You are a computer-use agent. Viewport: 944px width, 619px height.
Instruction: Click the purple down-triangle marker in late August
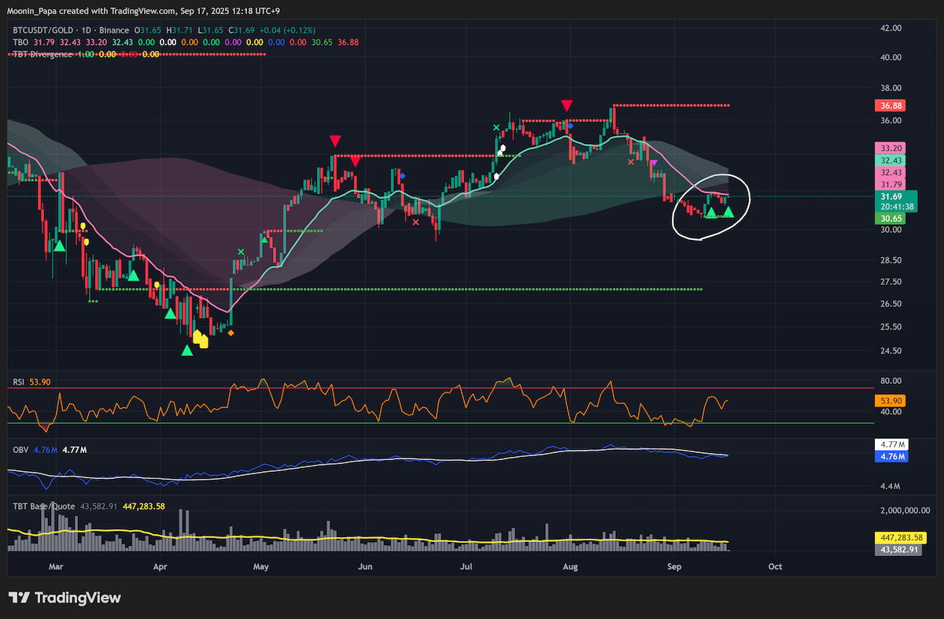(654, 163)
